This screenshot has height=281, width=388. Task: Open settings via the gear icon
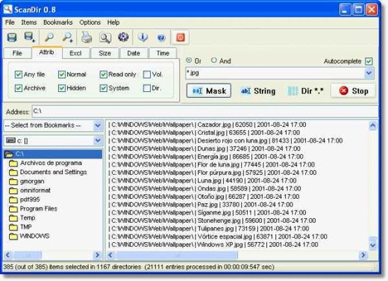pyautogui.click(x=123, y=37)
